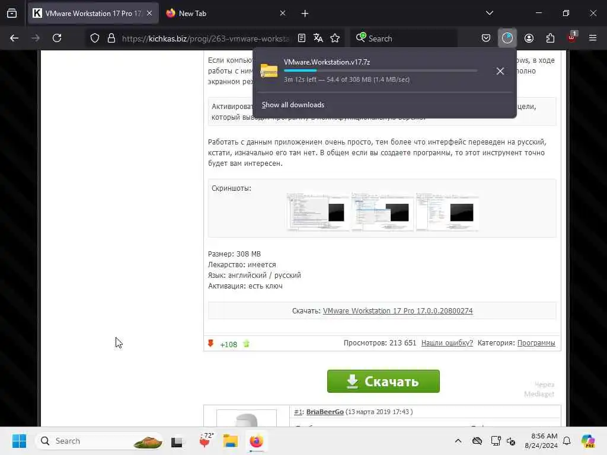This screenshot has height=455, width=607.
Task: Open Firefox from the taskbar
Action: pyautogui.click(x=256, y=441)
